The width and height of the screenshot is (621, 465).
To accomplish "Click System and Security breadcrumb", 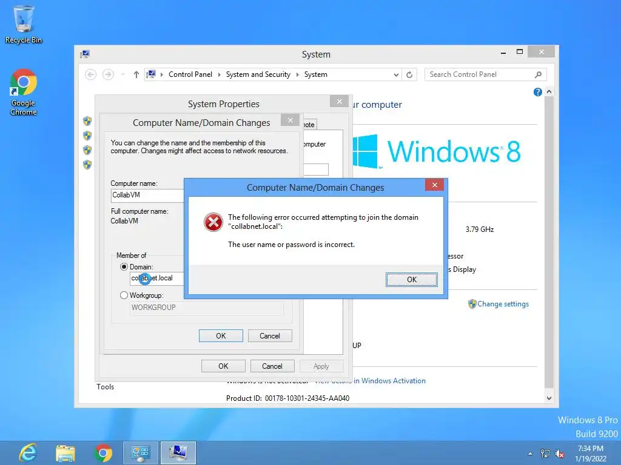I will coord(258,74).
